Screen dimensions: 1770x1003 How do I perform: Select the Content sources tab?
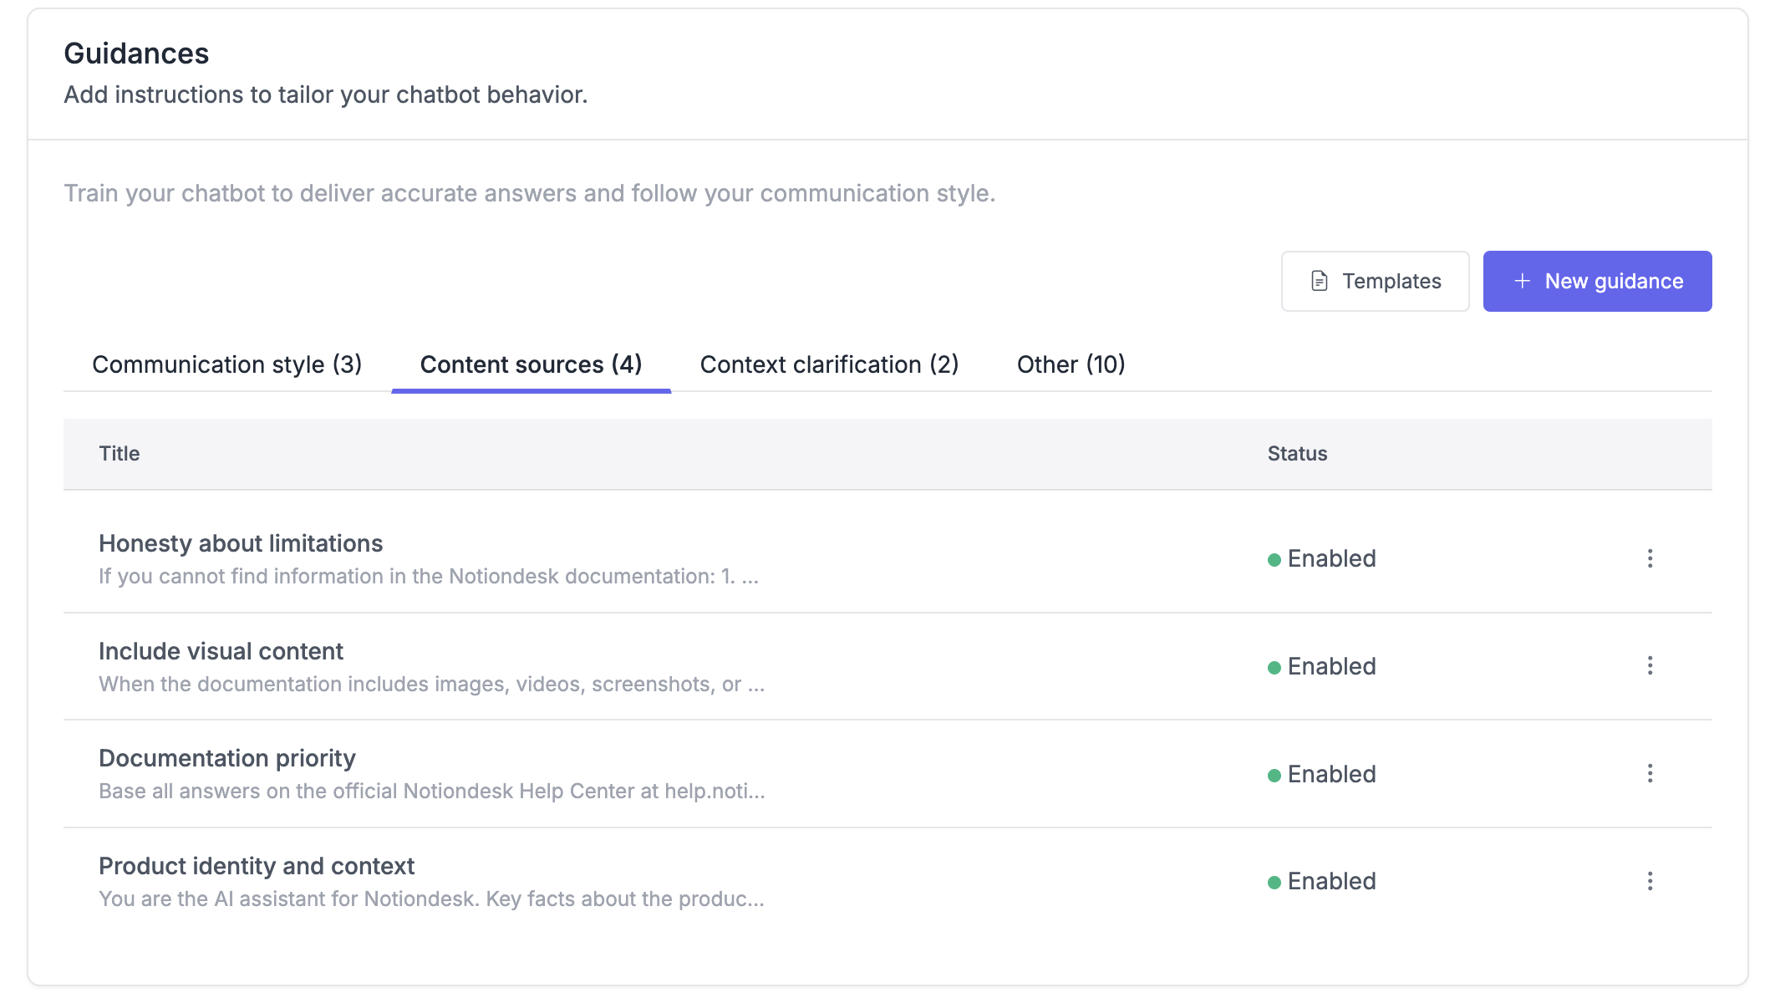tap(531, 364)
